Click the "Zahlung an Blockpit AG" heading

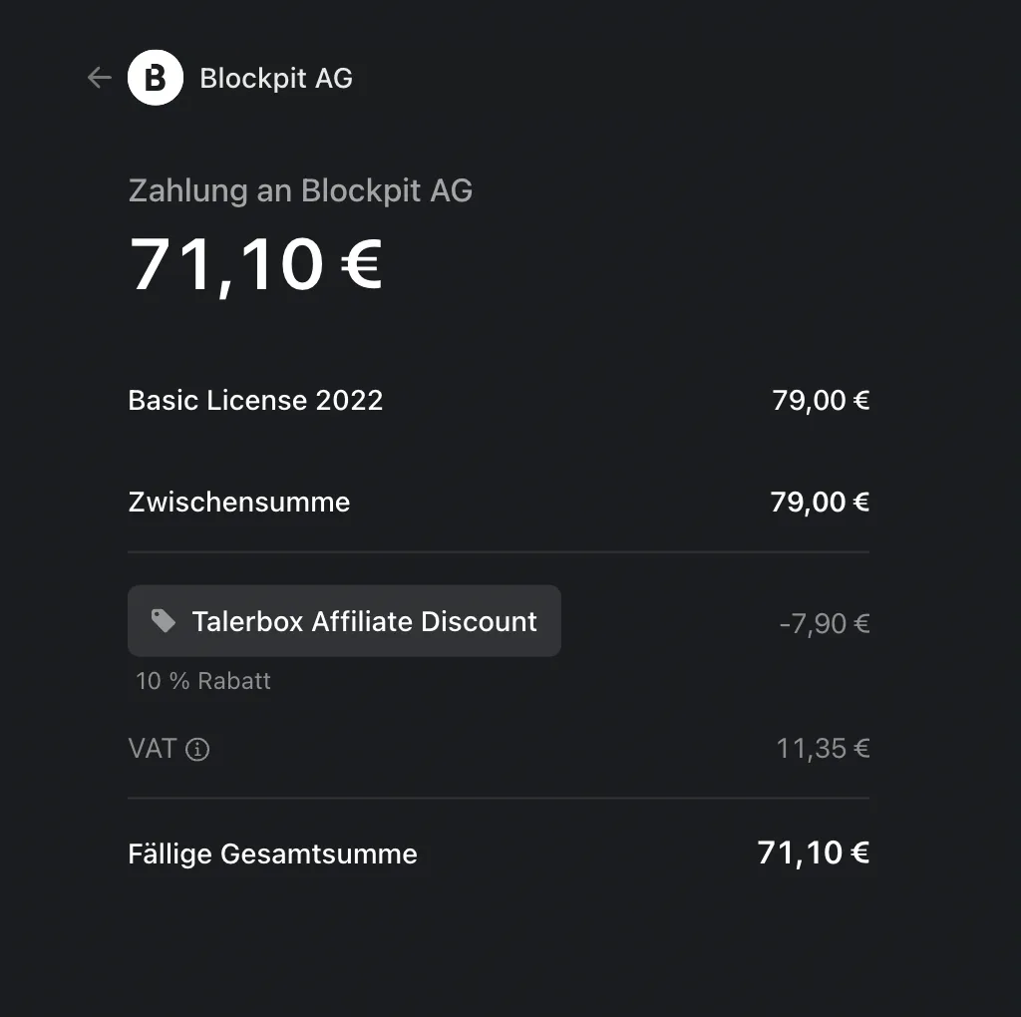pyautogui.click(x=300, y=189)
